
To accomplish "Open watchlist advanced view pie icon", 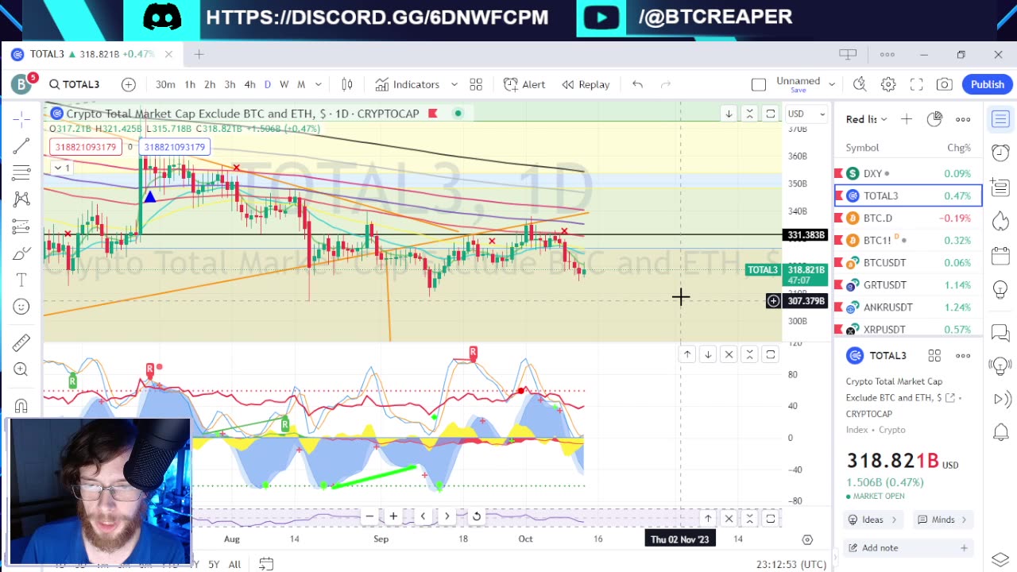I will tap(934, 119).
